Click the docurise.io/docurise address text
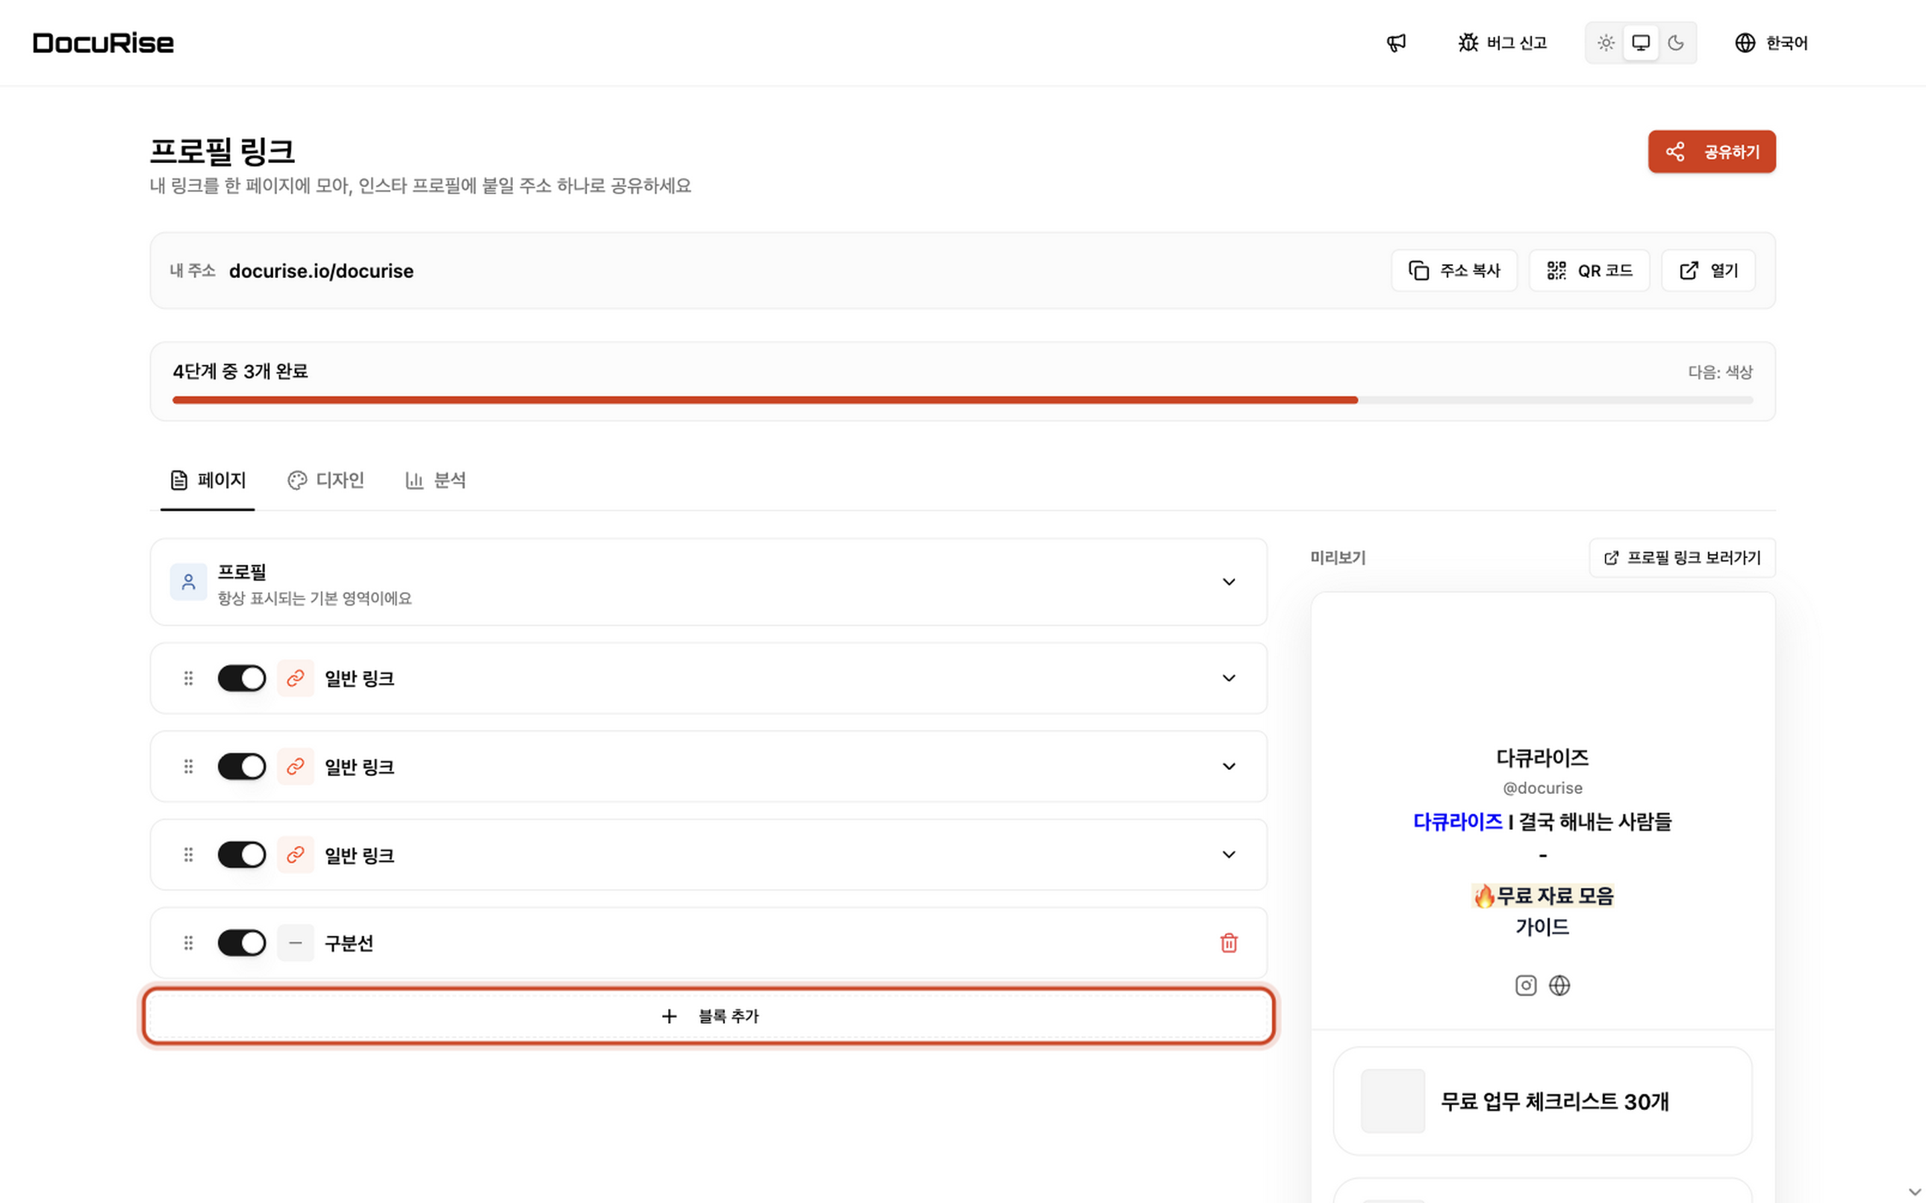This screenshot has height=1203, width=1926. coord(321,271)
